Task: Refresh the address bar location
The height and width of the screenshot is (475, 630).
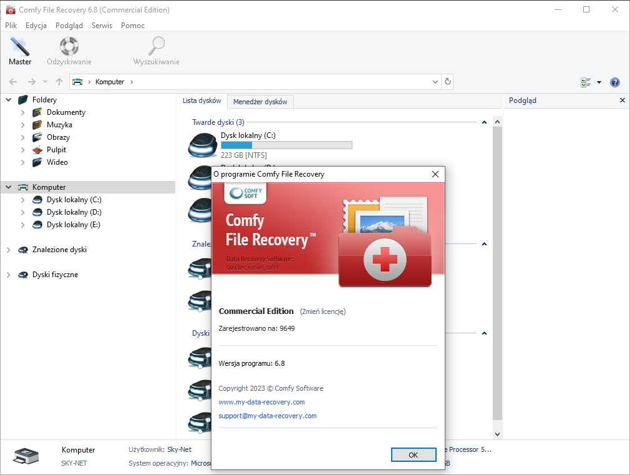Action: (x=448, y=82)
